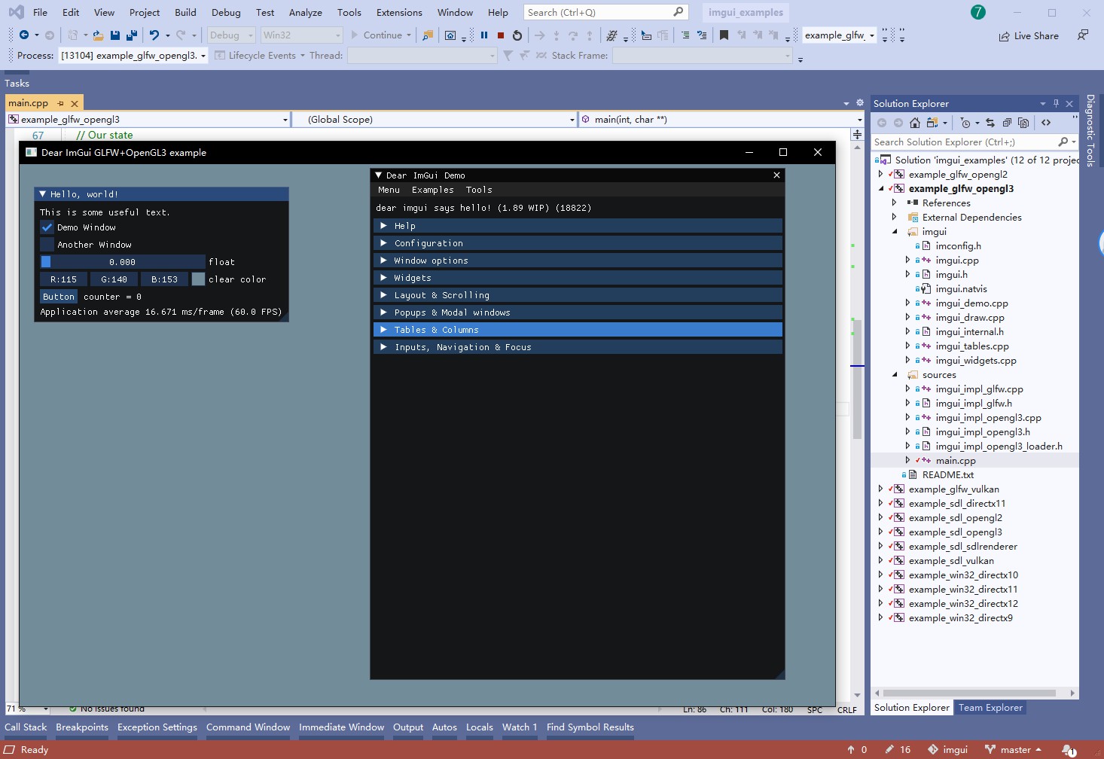This screenshot has width=1104, height=759.
Task: Expand the Widgets section in ImGui Demo
Action: click(578, 278)
